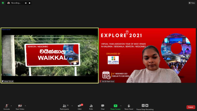Leave the meeting
This screenshot has width=197, height=111.
(x=191, y=107)
